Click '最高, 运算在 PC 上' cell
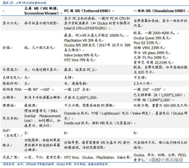 (80, 70)
